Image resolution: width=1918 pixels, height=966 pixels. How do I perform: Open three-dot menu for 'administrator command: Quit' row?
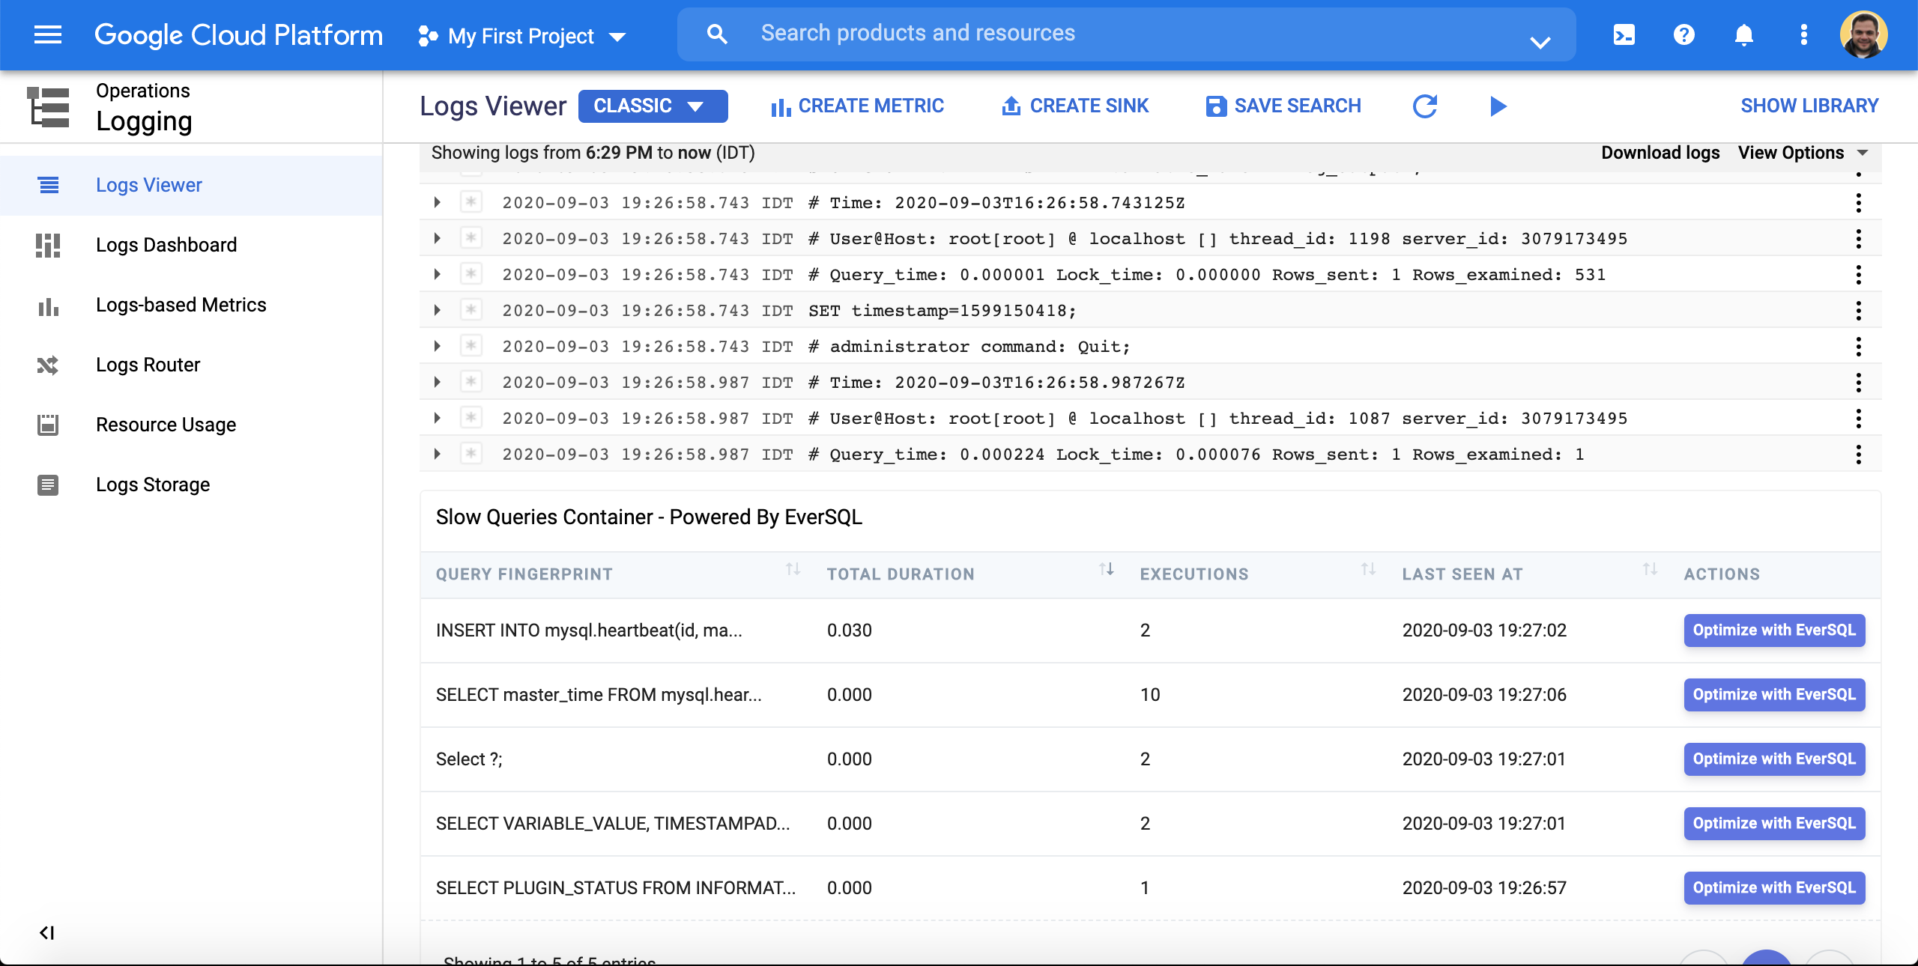click(1858, 347)
